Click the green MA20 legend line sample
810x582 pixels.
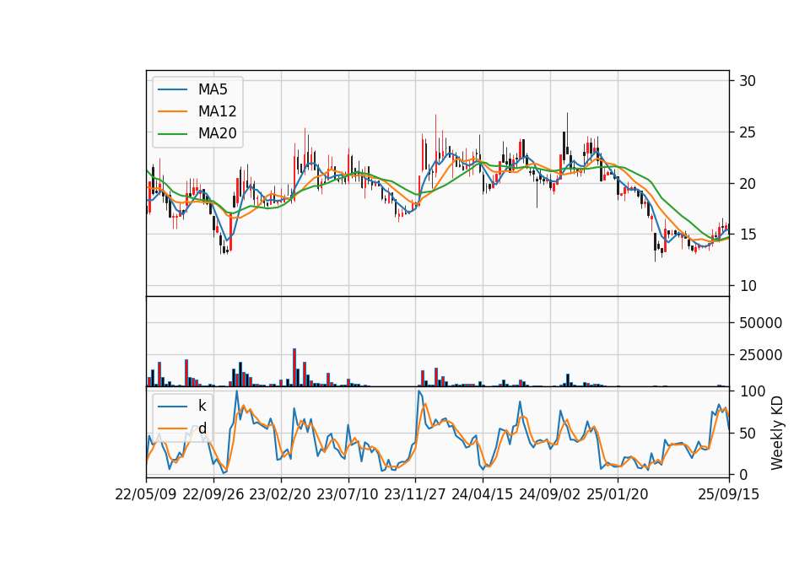(x=172, y=134)
